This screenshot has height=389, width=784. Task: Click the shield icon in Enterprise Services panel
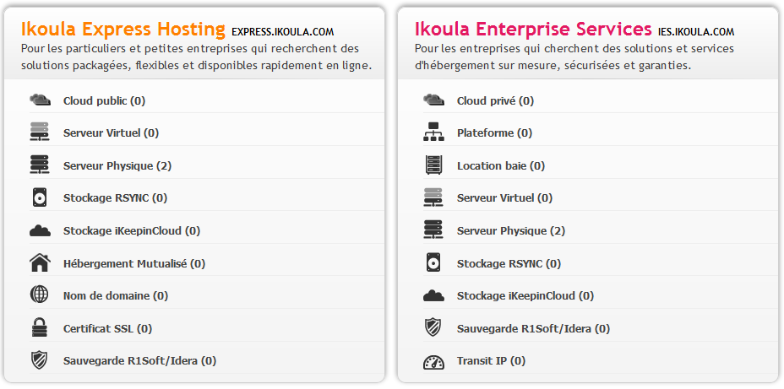click(433, 328)
